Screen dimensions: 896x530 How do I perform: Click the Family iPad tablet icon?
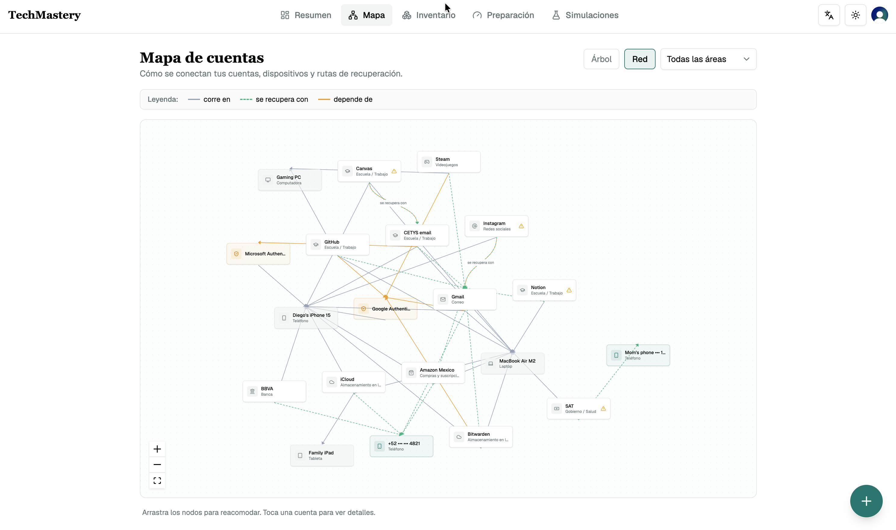300,455
